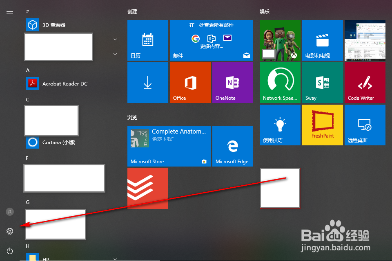Rename the 创建 tile group header
This screenshot has width=392, height=261.
coord(132,12)
